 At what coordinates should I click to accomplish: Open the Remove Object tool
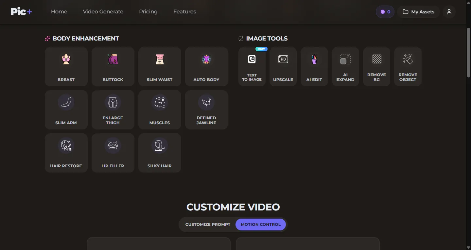coord(408,67)
